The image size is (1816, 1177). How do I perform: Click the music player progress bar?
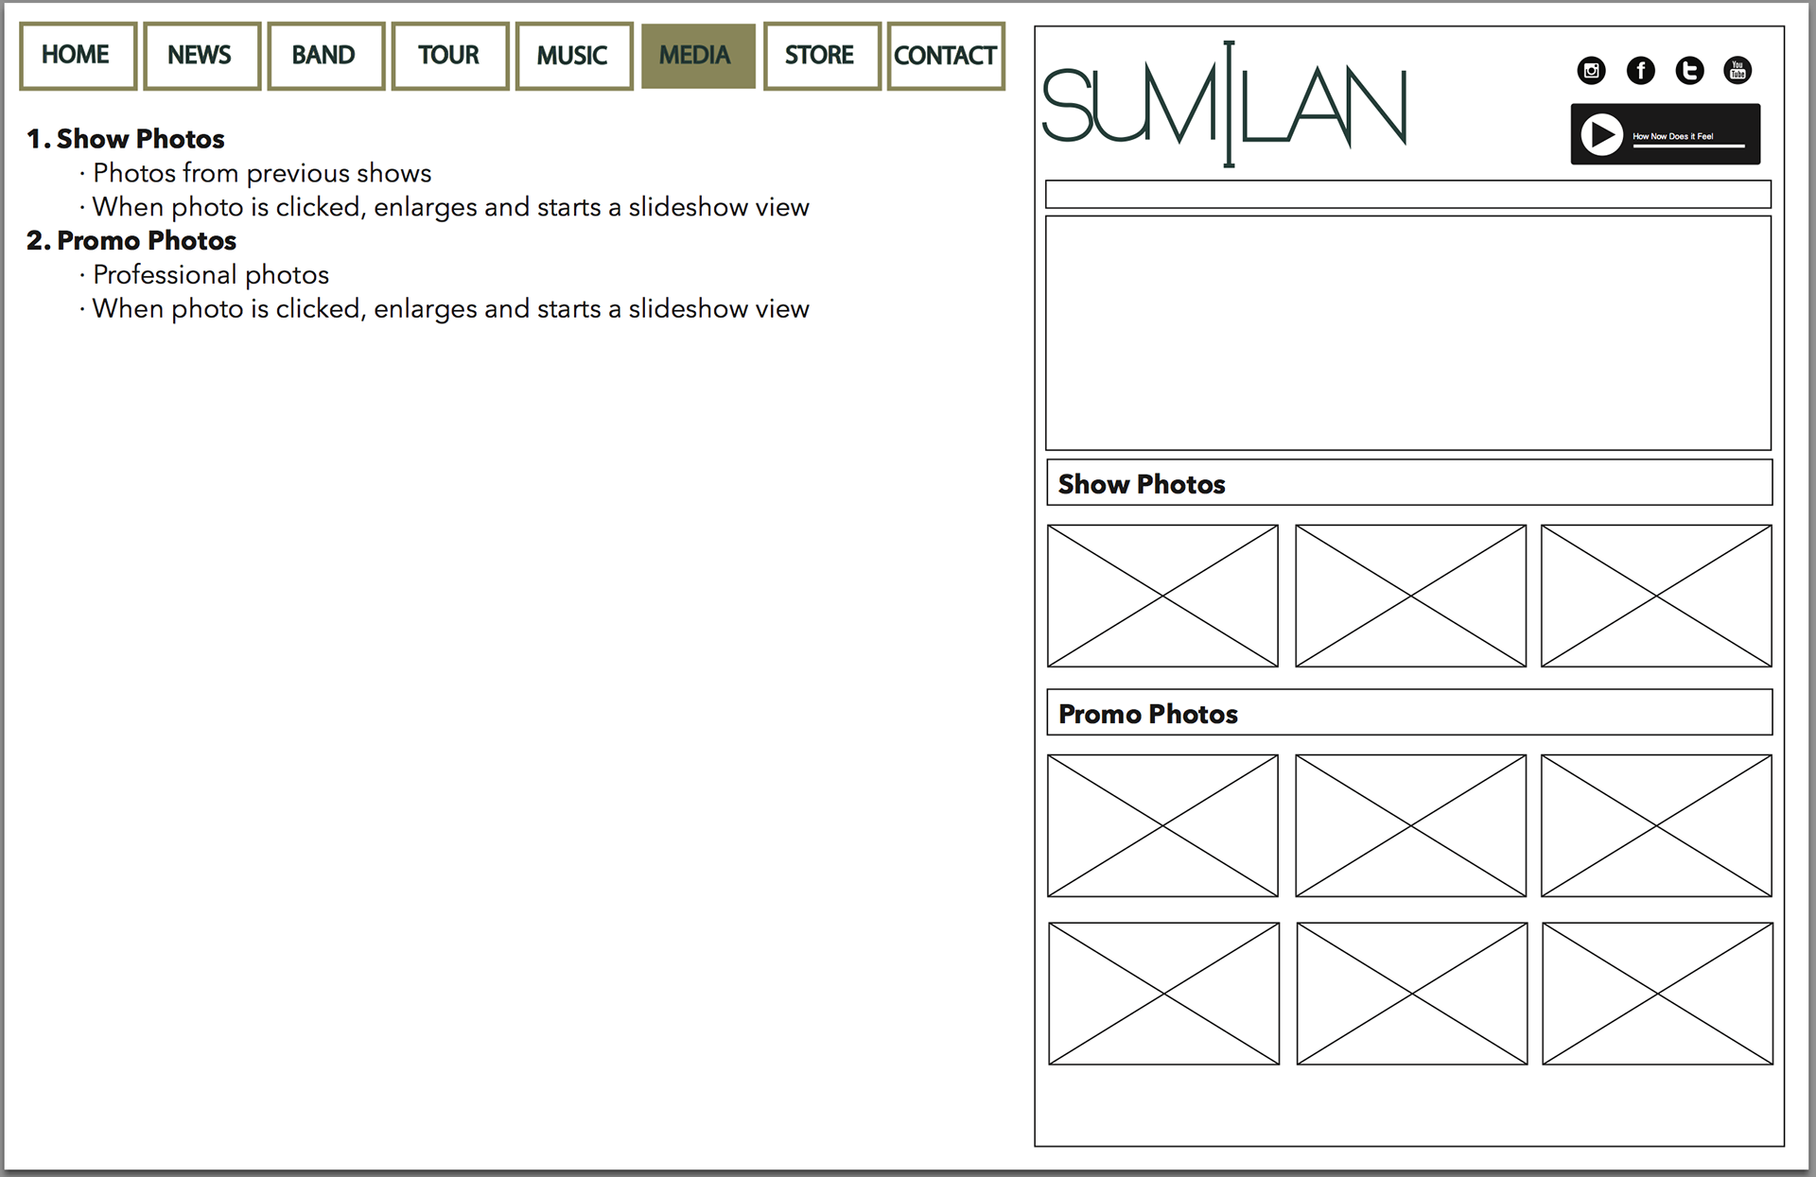point(1687,147)
